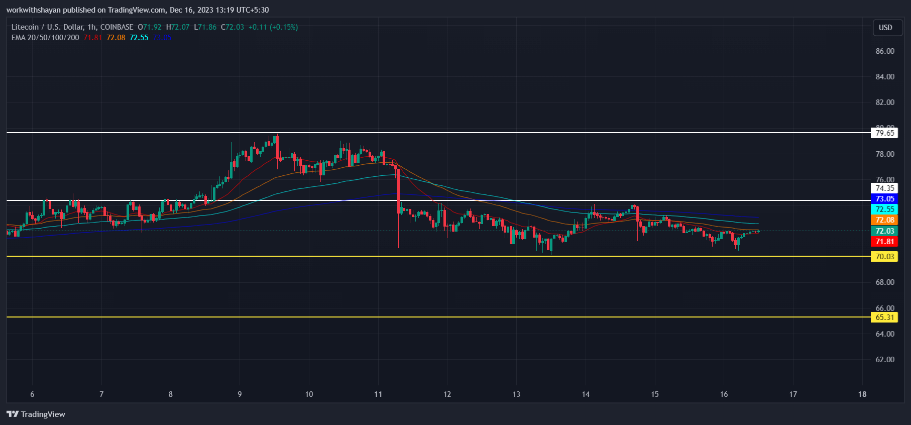The height and width of the screenshot is (425, 911).
Task: Select the white horizontal line at 74.35
Action: (438, 200)
